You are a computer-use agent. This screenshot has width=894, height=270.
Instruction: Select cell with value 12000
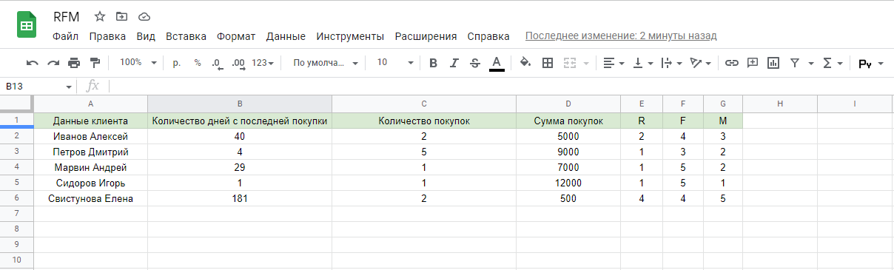tap(568, 183)
